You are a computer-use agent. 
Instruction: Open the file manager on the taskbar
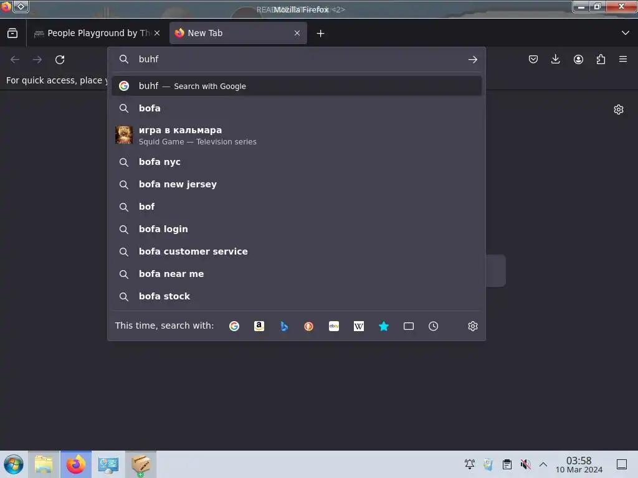44,464
